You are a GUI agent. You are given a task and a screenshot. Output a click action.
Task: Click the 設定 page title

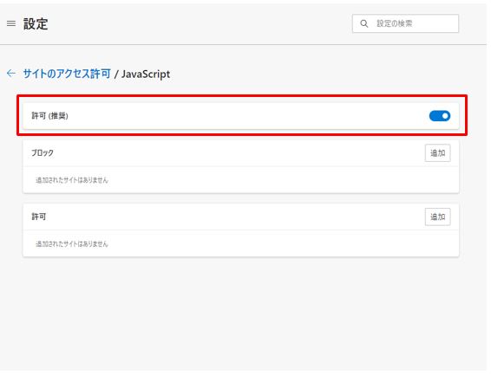(36, 23)
